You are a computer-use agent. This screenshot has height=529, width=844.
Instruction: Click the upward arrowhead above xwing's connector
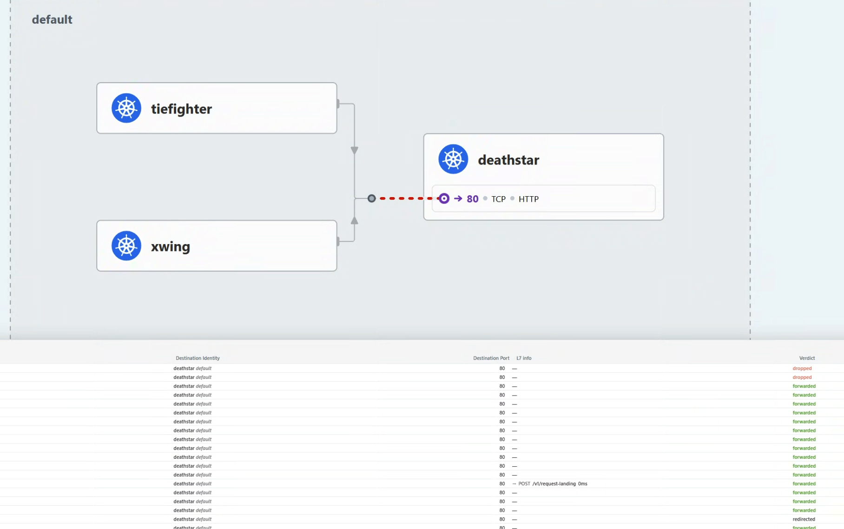[x=355, y=221]
